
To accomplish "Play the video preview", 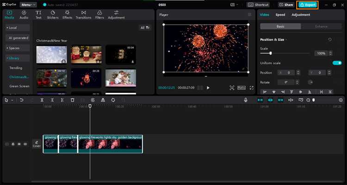I will (208, 88).
